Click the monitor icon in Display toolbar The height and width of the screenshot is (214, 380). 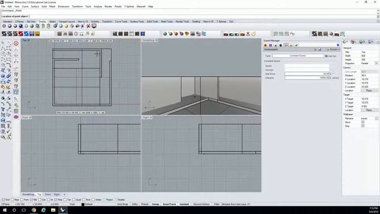(x=94, y=26)
